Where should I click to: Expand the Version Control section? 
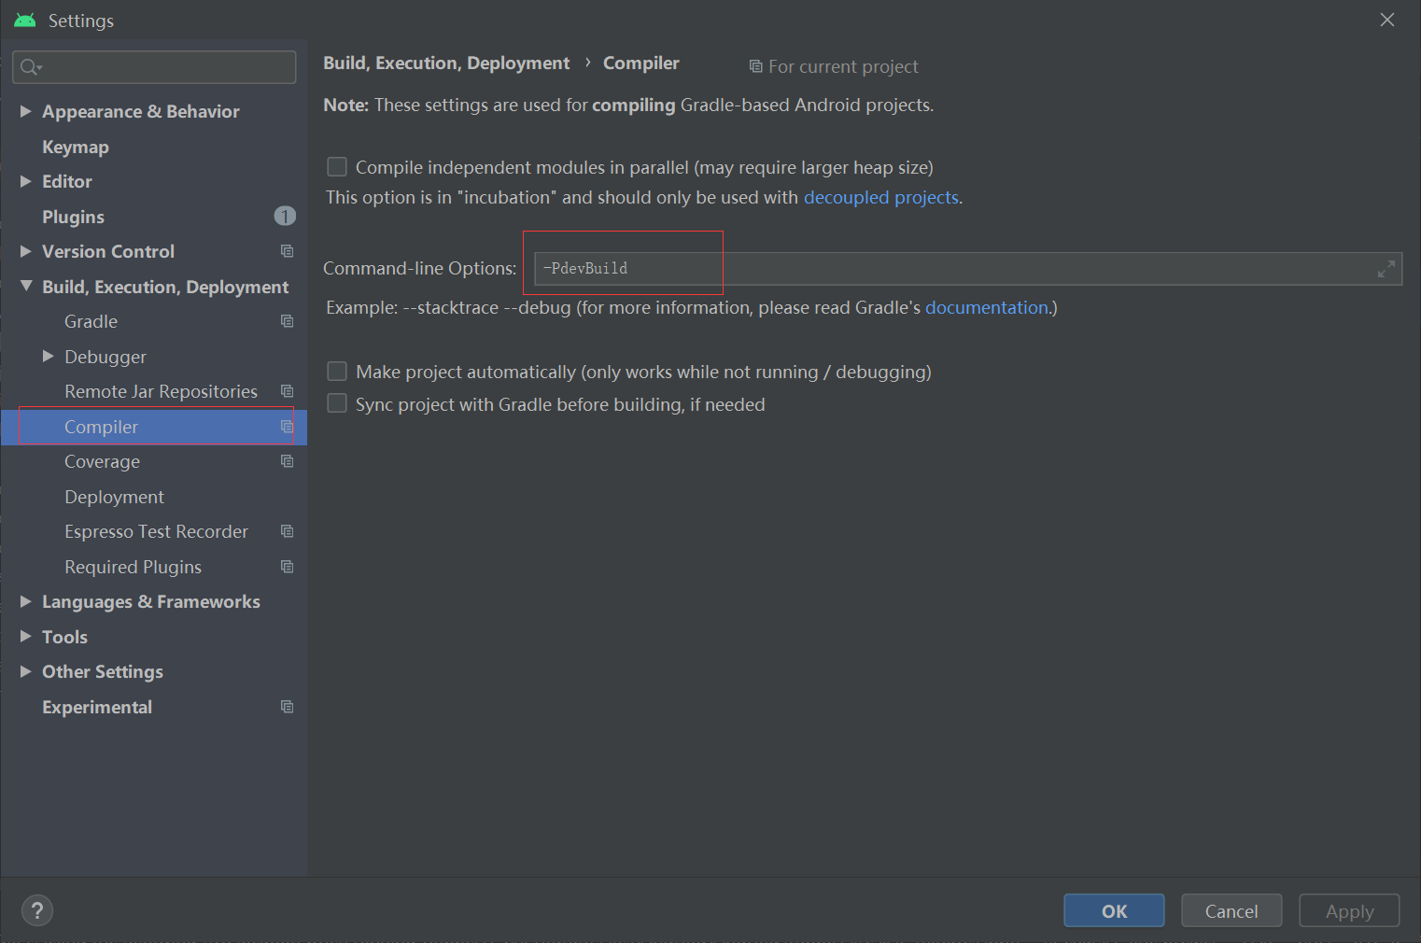pos(26,251)
